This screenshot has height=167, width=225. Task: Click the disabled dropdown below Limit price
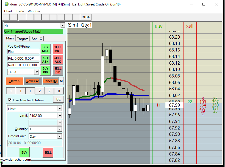45,123
